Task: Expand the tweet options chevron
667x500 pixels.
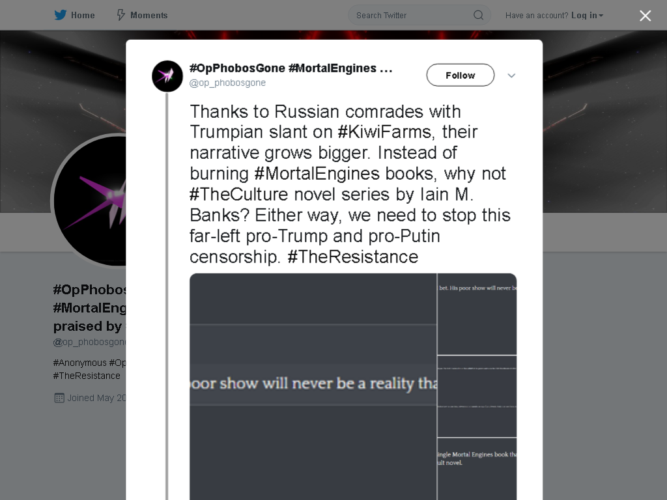Action: click(x=511, y=76)
